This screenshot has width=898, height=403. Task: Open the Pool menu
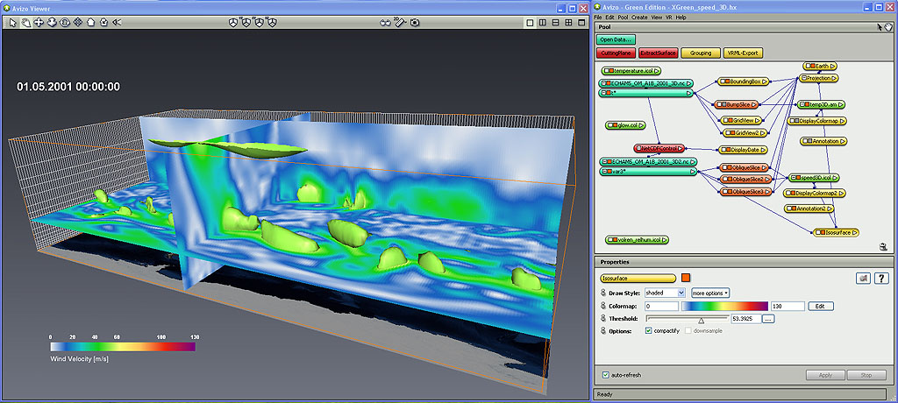point(623,17)
